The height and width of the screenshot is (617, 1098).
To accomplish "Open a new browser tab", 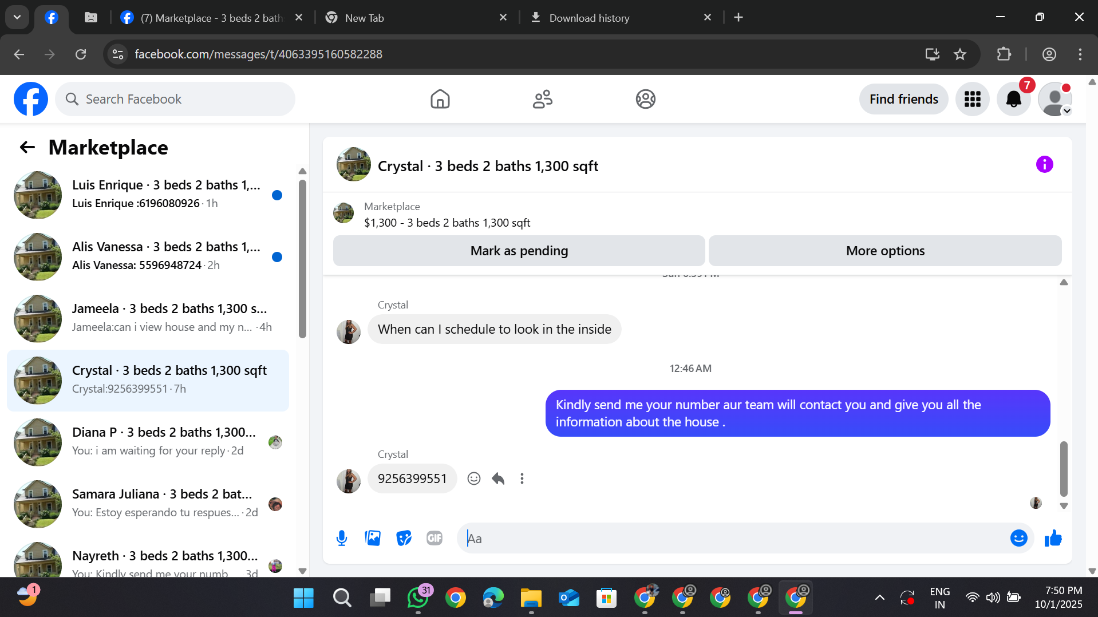I will pyautogui.click(x=738, y=18).
